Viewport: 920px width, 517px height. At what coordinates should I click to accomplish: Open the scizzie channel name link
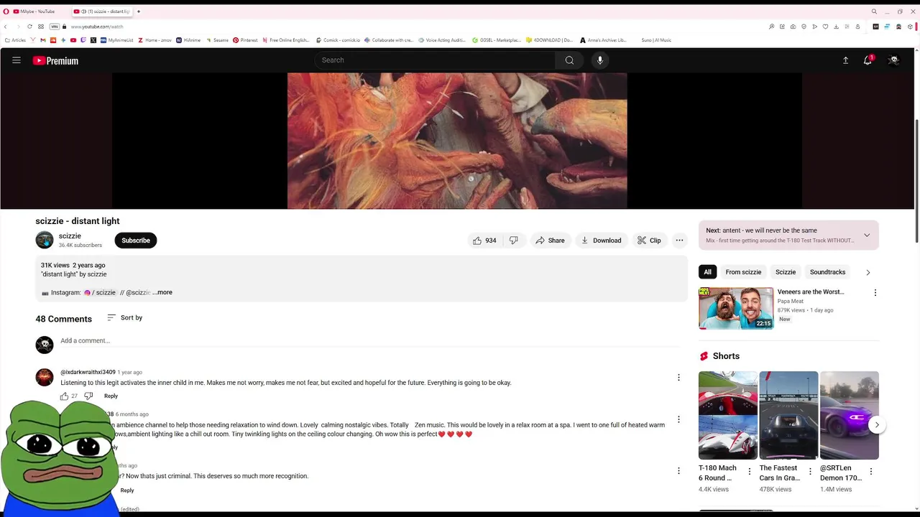(x=70, y=236)
